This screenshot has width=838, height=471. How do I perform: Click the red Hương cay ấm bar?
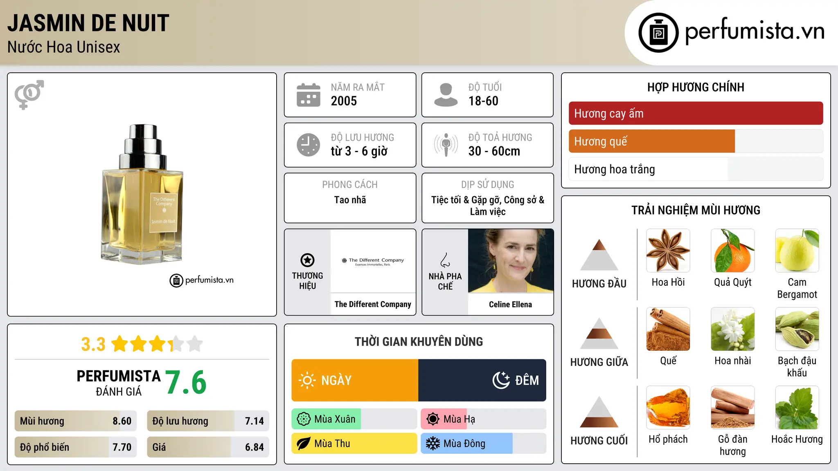pyautogui.click(x=696, y=113)
